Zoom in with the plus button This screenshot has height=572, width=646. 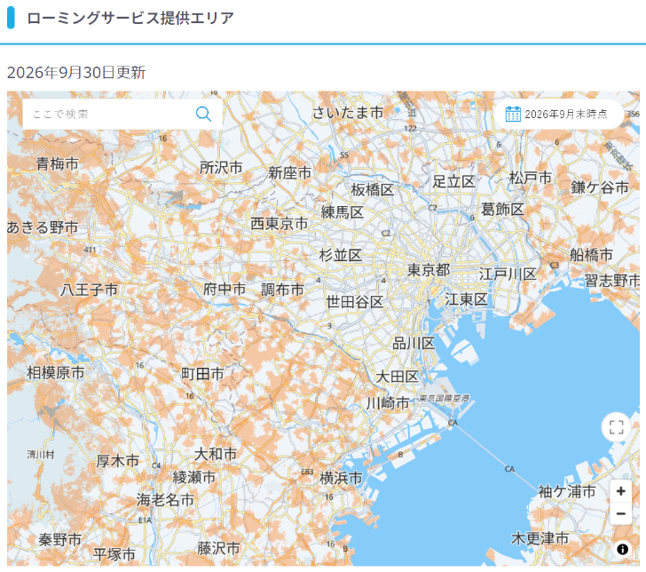[x=621, y=491]
